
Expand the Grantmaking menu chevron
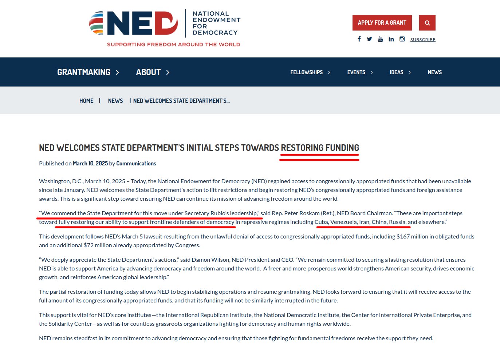[117, 72]
